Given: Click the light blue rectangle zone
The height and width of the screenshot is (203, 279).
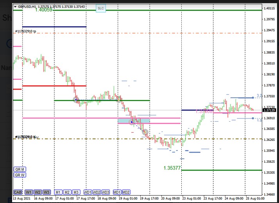Looking at the screenshot, I should click(x=134, y=121).
